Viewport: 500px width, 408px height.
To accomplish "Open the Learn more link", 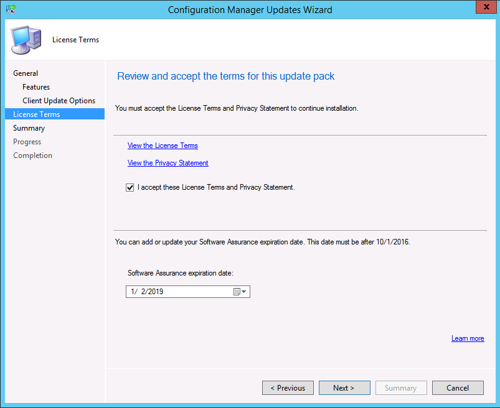I will 468,338.
